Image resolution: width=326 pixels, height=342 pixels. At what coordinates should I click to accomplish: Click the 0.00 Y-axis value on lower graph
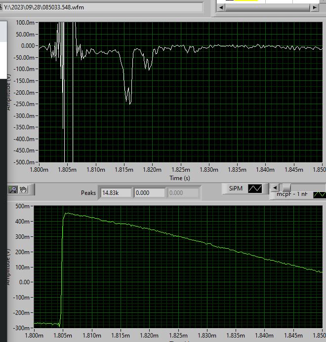pos(24,282)
